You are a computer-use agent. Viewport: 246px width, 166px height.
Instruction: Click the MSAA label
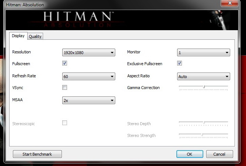click(x=17, y=100)
